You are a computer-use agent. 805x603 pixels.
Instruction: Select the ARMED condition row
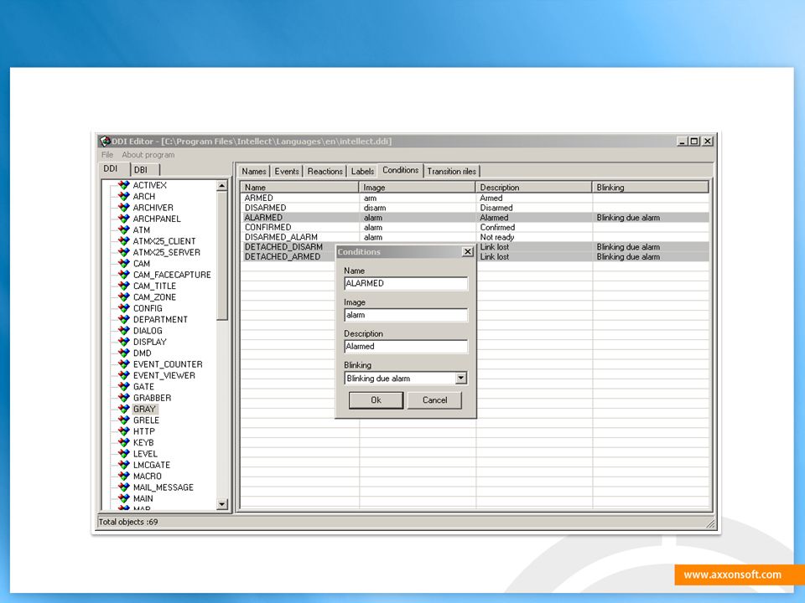pos(475,198)
